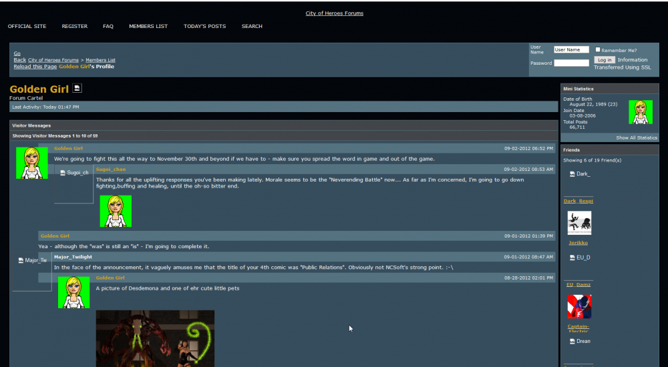Click Drean broken friend avatar icon
This screenshot has height=367, width=668.
pyautogui.click(x=572, y=342)
